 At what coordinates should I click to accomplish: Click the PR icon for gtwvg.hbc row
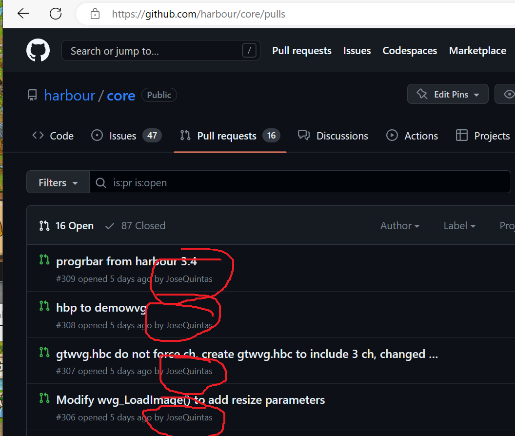click(x=44, y=352)
